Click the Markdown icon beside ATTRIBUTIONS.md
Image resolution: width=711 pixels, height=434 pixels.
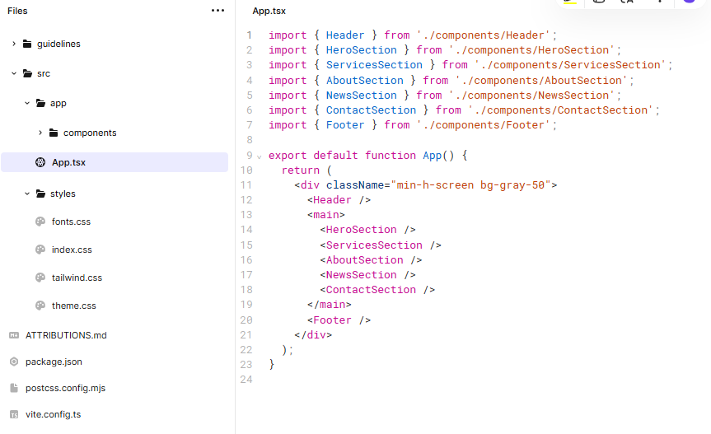(13, 335)
